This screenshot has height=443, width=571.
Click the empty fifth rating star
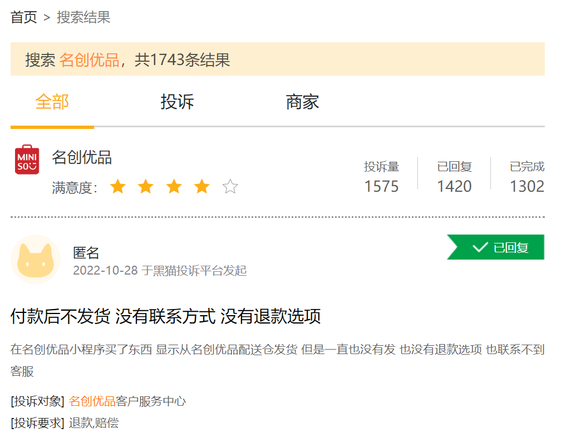230,187
